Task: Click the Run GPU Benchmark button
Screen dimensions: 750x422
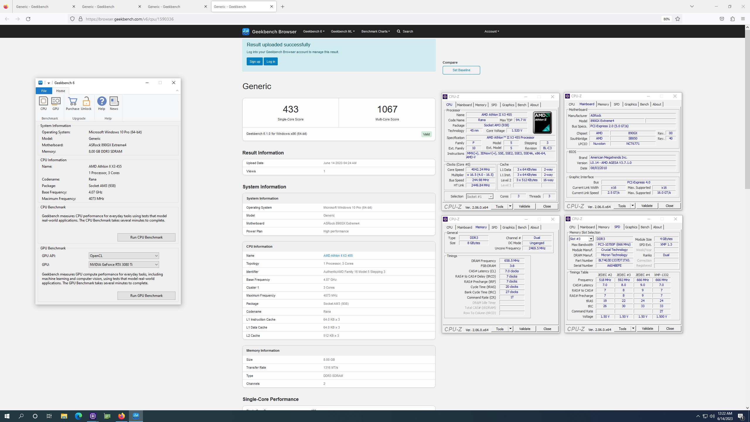Action: (146, 296)
